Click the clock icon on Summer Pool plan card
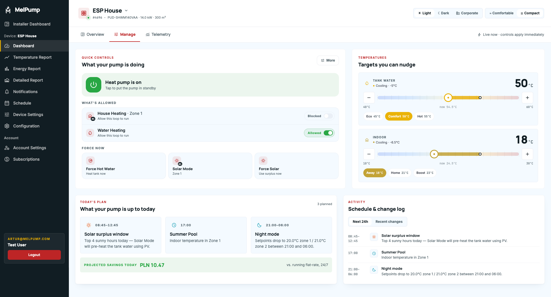The height and width of the screenshot is (297, 551). click(174, 225)
